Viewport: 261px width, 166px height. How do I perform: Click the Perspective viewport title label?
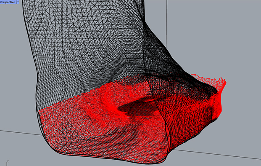(x=8, y=2)
